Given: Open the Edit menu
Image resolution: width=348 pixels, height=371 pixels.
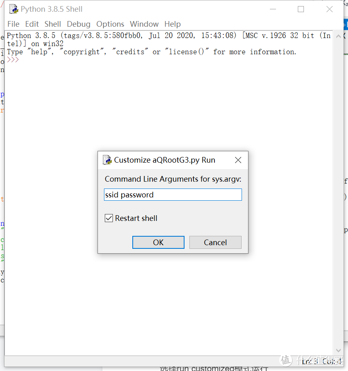Looking at the screenshot, I should [32, 24].
